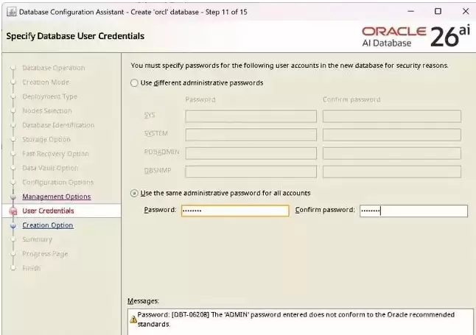Click the Specify Database User Credentials heading
Viewport: 476px width, 335px height.
point(75,36)
